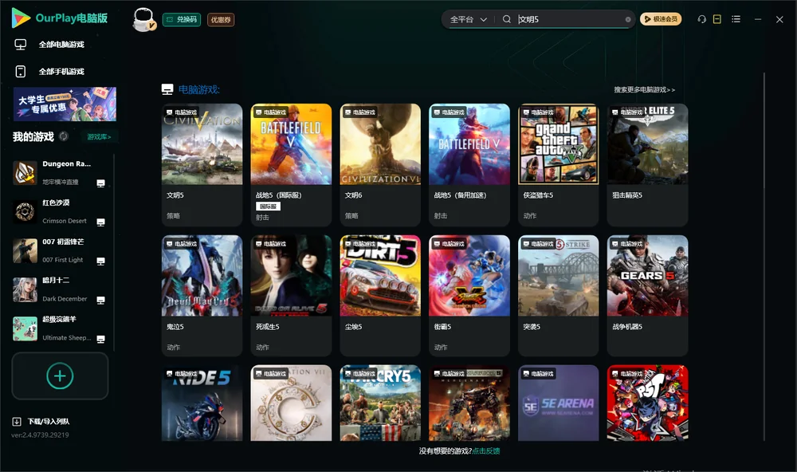Click the 国际服 tag under 战地5
Screen dimensions: 797x472
[268, 206]
